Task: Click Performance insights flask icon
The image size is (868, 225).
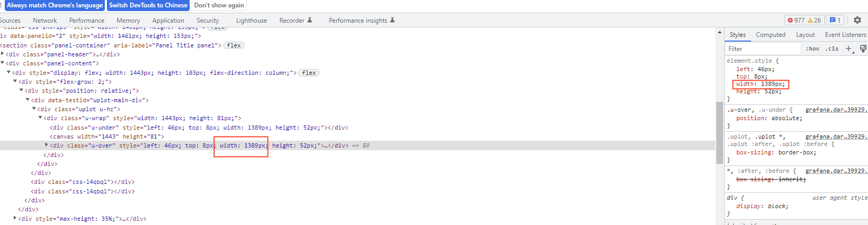Action: tap(392, 20)
